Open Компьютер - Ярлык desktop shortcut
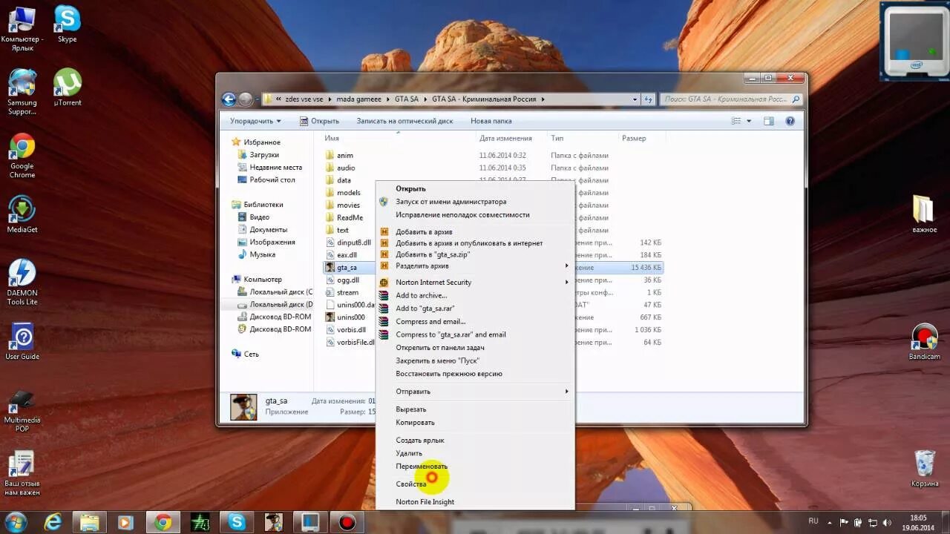This screenshot has width=950, height=534. coord(22,28)
